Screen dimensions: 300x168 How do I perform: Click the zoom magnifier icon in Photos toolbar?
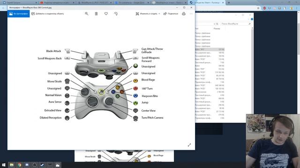(87, 14)
